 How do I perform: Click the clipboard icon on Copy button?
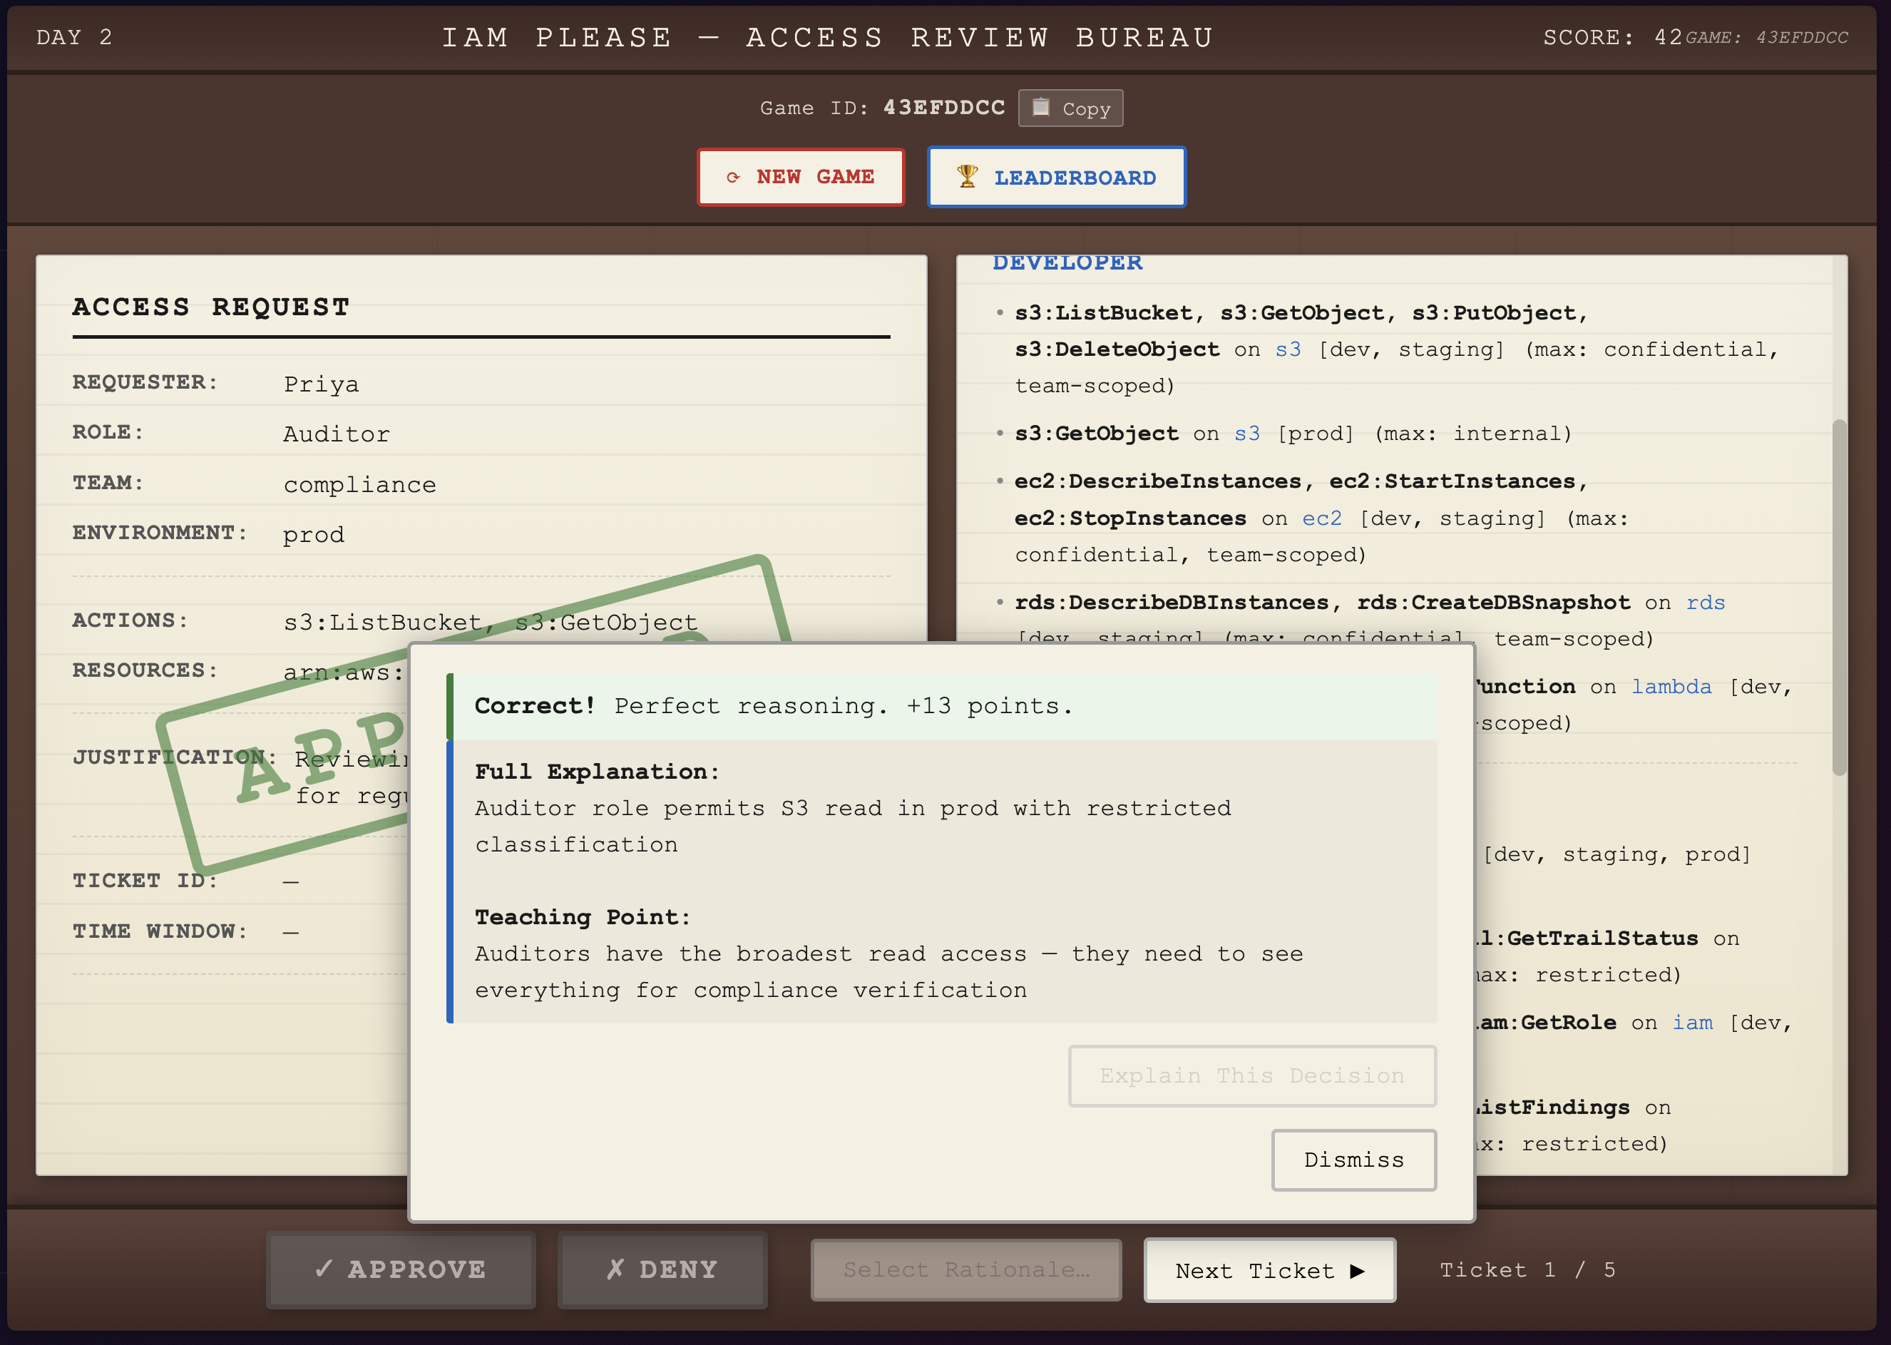pos(1041,108)
